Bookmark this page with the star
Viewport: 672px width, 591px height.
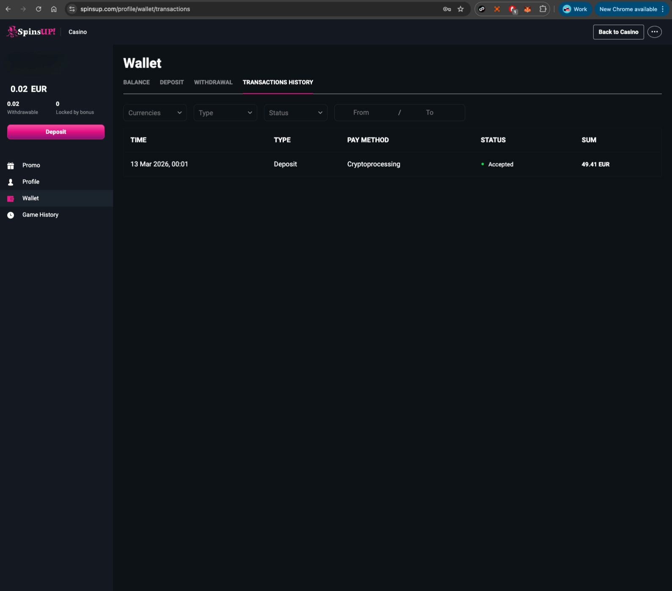[x=461, y=9]
